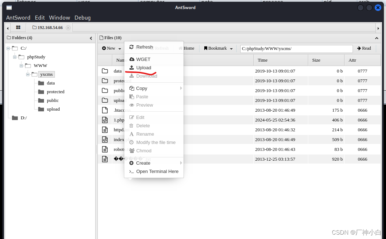Click time 2024-05-25 02:54:36
Viewport: 386px width, 239px height.
[x=275, y=120]
